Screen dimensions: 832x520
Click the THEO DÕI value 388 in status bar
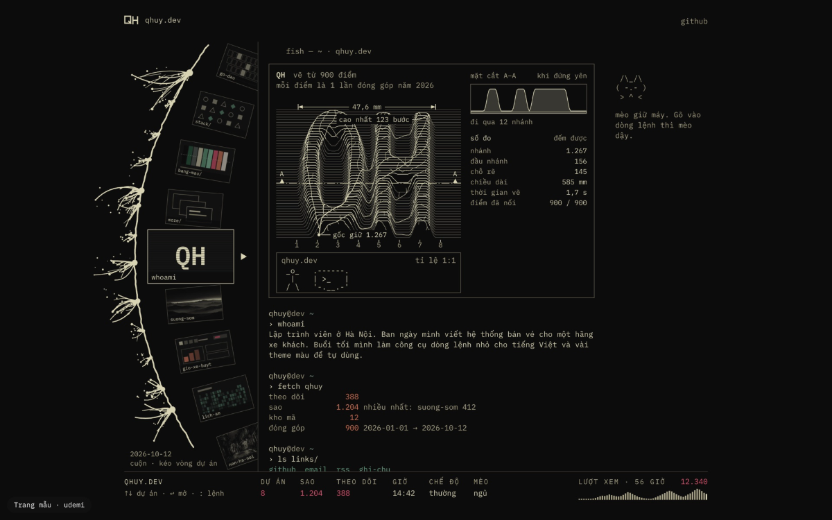point(343,493)
